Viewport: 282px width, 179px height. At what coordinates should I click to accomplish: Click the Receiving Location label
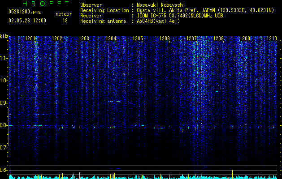[104, 10]
